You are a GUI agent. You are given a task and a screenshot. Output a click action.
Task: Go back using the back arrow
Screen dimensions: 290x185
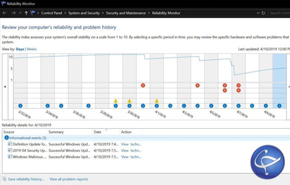pyautogui.click(x=5, y=13)
